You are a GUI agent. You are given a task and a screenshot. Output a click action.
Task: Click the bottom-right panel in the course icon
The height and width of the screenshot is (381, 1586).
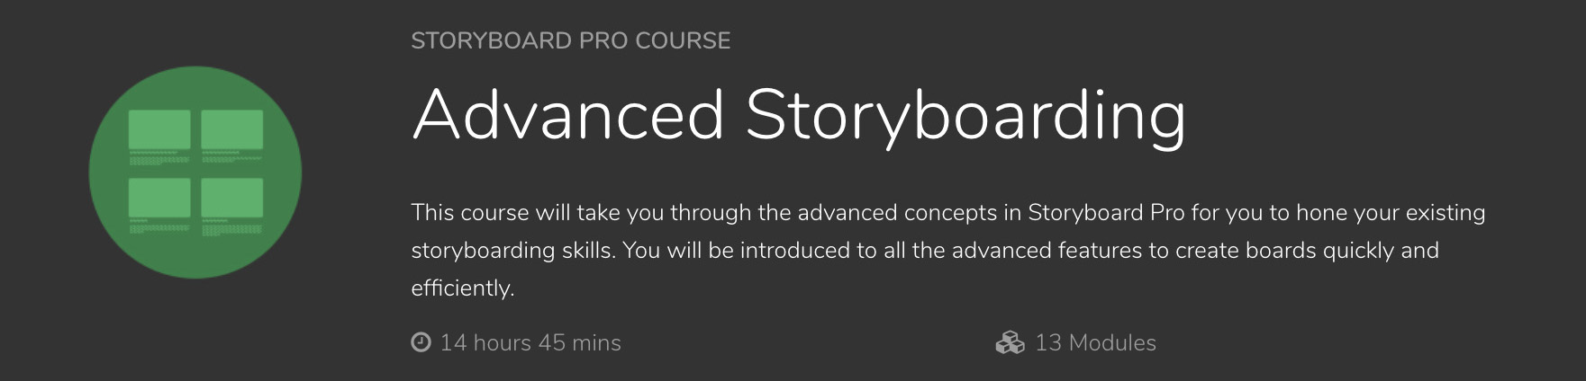(x=232, y=198)
